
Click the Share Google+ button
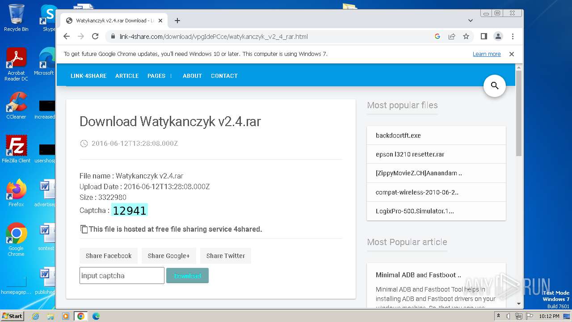[x=169, y=256]
